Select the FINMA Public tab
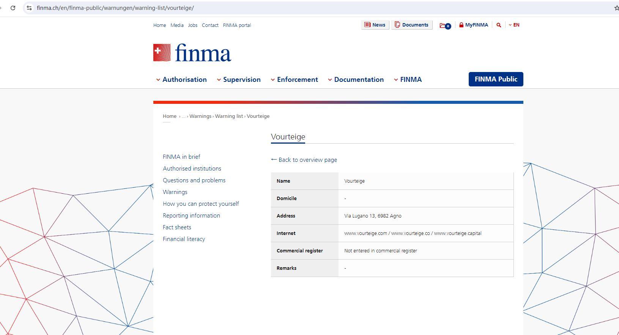Screen dimensions: 619x335 tap(496, 79)
